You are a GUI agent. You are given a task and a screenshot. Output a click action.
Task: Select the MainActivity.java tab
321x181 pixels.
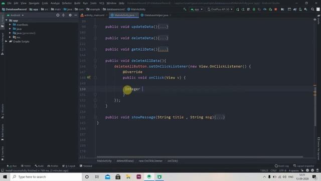coord(124,15)
